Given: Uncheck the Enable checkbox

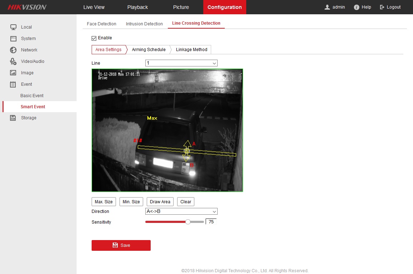Looking at the screenshot, I should pos(94,38).
